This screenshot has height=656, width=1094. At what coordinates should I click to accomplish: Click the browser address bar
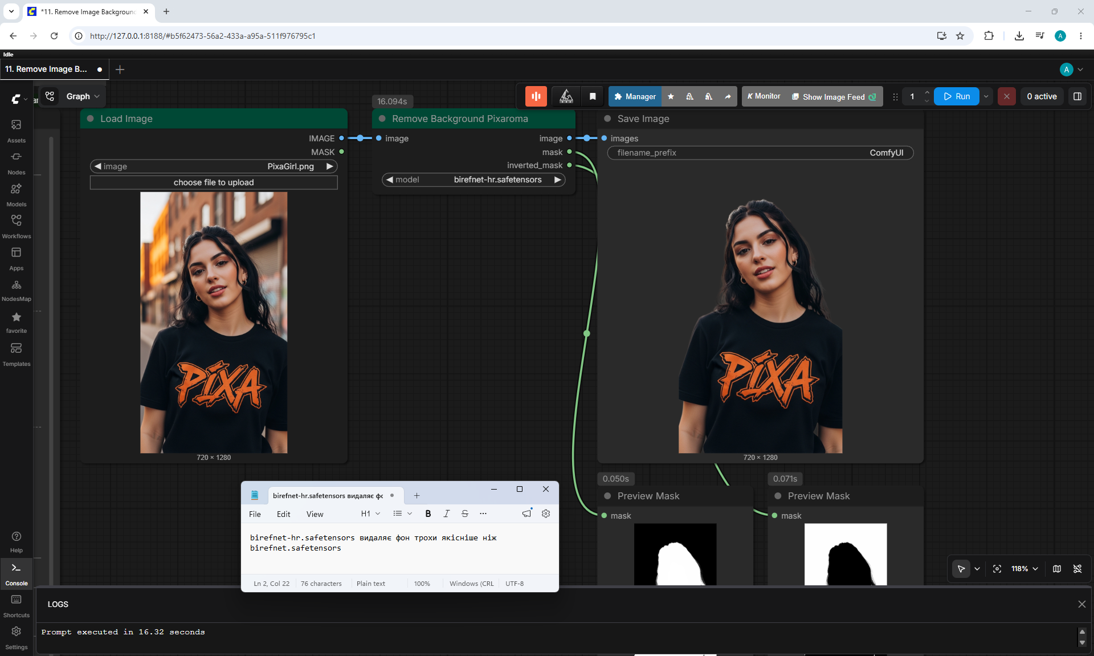501,36
